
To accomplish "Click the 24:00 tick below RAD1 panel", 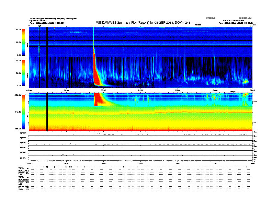I will (x=252, y=90).
